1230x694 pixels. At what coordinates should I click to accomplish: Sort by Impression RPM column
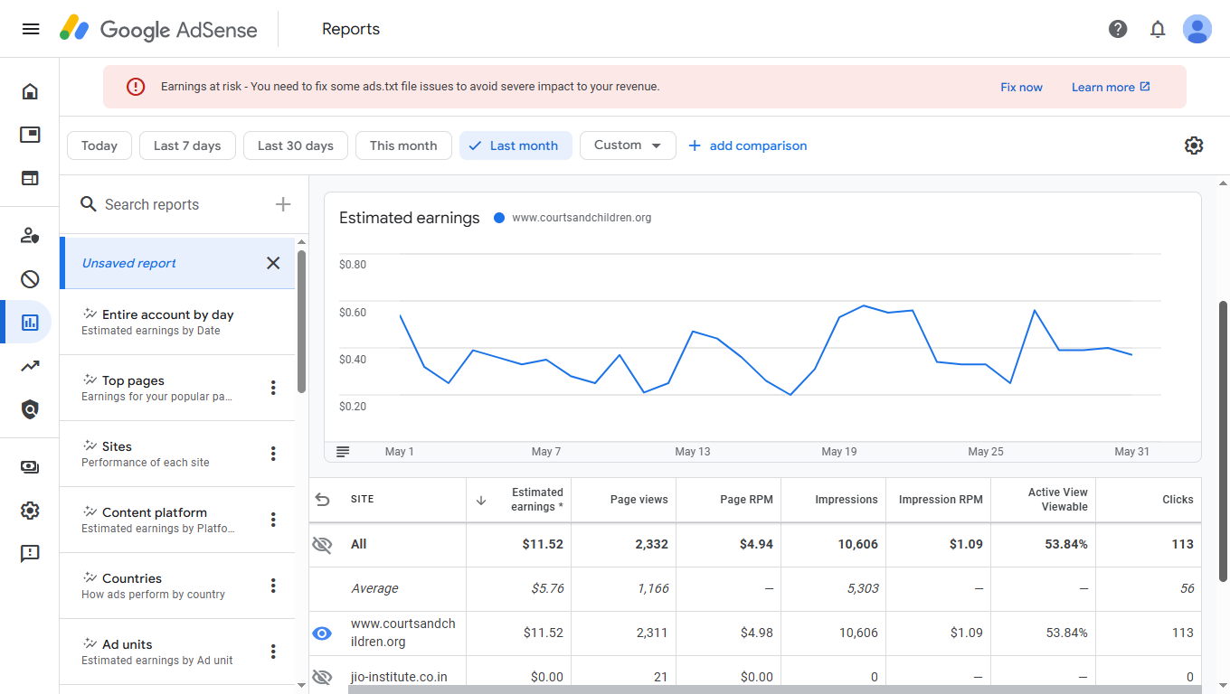(941, 500)
